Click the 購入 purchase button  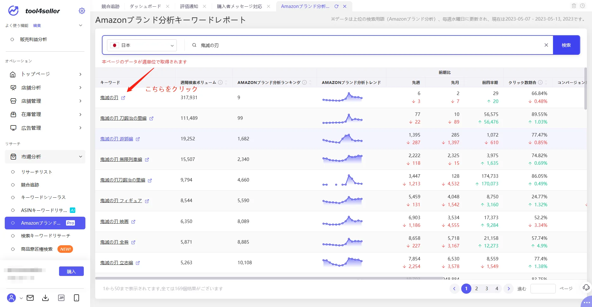(71, 272)
